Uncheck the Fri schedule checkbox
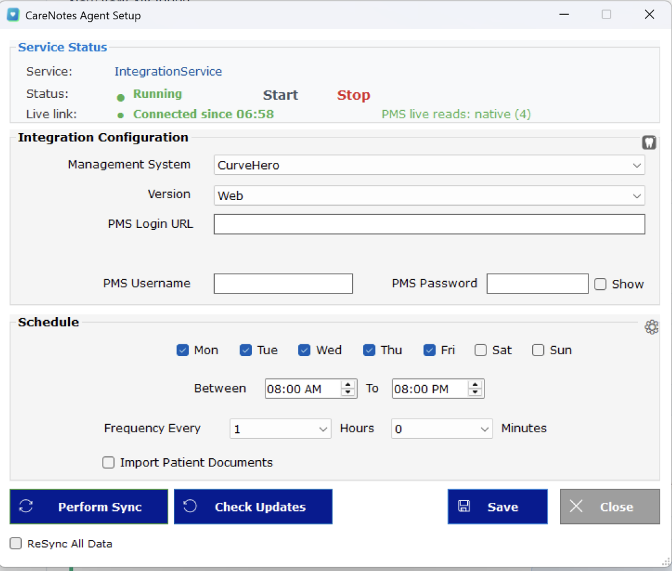The width and height of the screenshot is (672, 571). pos(429,350)
